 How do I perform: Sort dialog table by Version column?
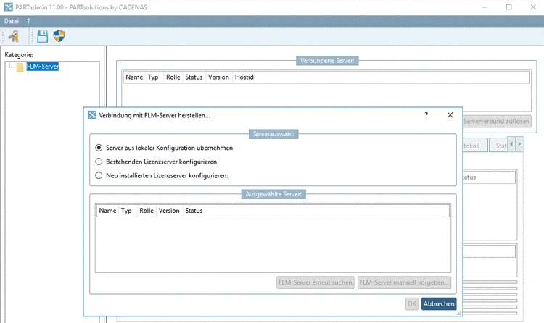point(169,211)
